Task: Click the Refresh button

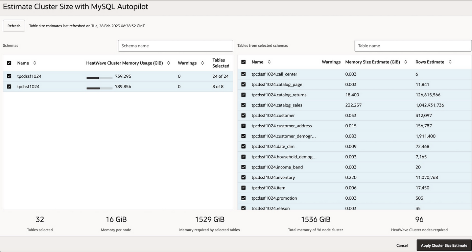Action: tap(14, 26)
